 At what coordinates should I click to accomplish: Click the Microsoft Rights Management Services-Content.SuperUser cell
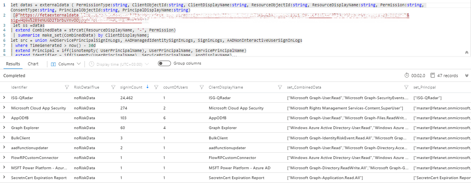point(345,108)
